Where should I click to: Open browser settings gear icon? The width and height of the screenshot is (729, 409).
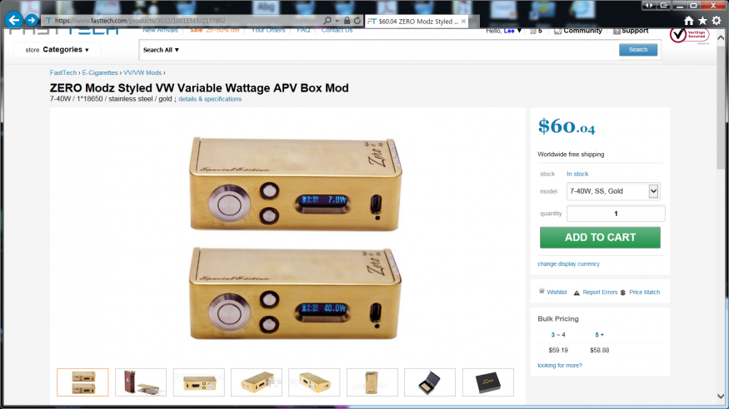(717, 21)
